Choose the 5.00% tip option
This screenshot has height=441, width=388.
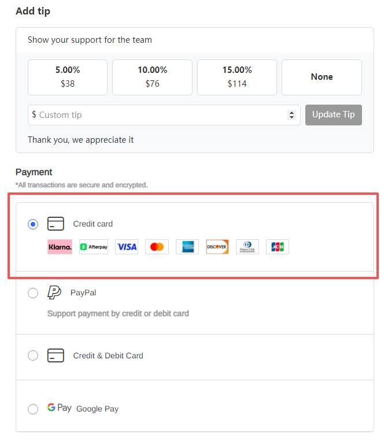pyautogui.click(x=68, y=77)
